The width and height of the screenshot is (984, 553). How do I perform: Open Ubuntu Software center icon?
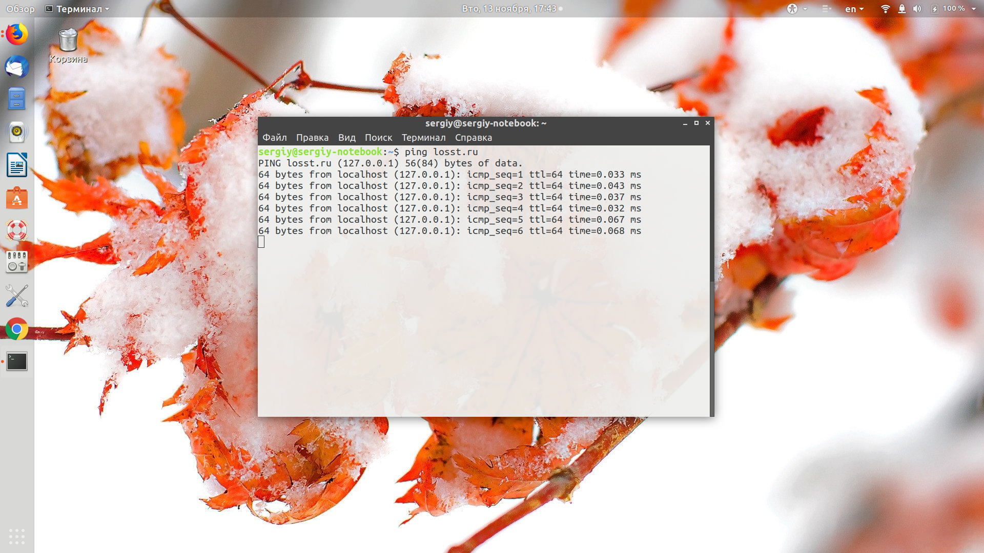tap(17, 198)
